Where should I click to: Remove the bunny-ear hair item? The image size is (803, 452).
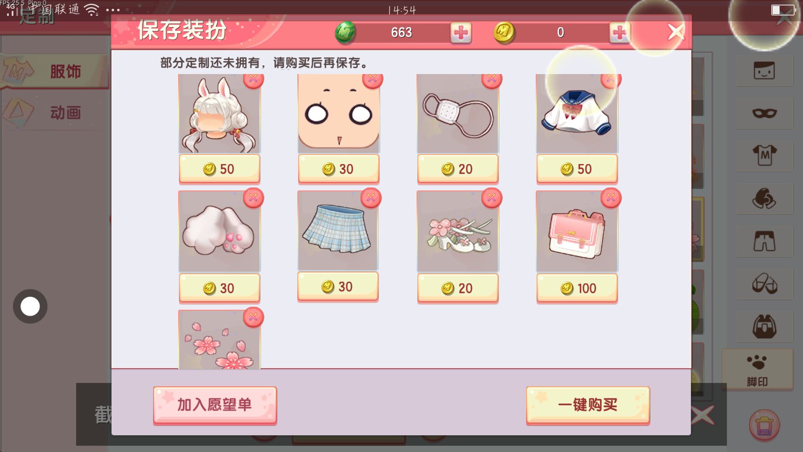pyautogui.click(x=253, y=79)
